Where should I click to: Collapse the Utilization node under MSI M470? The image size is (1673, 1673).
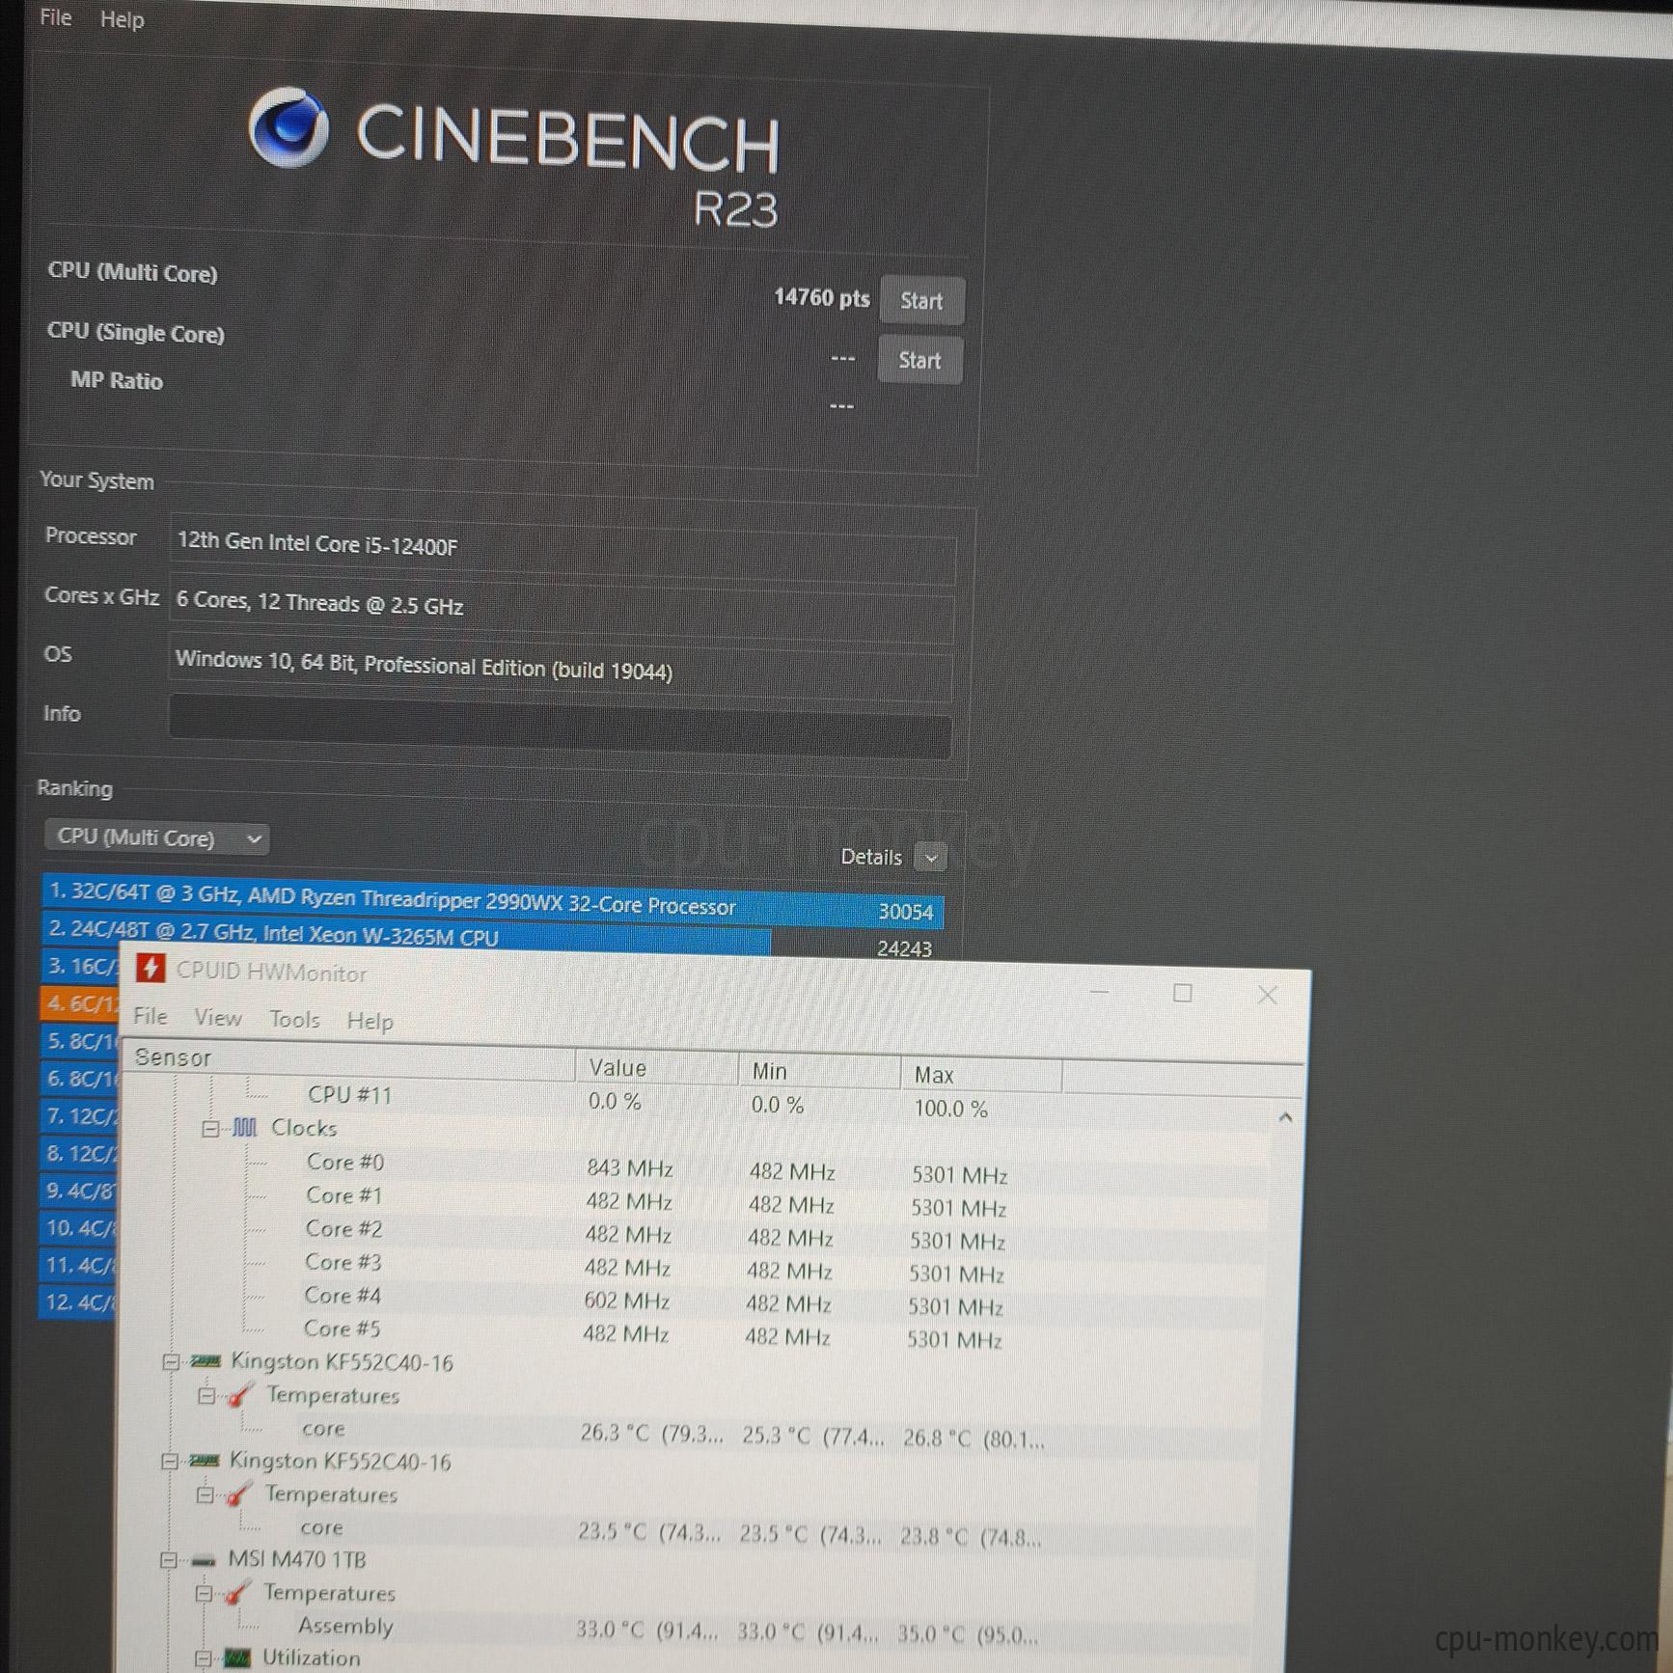[203, 1658]
